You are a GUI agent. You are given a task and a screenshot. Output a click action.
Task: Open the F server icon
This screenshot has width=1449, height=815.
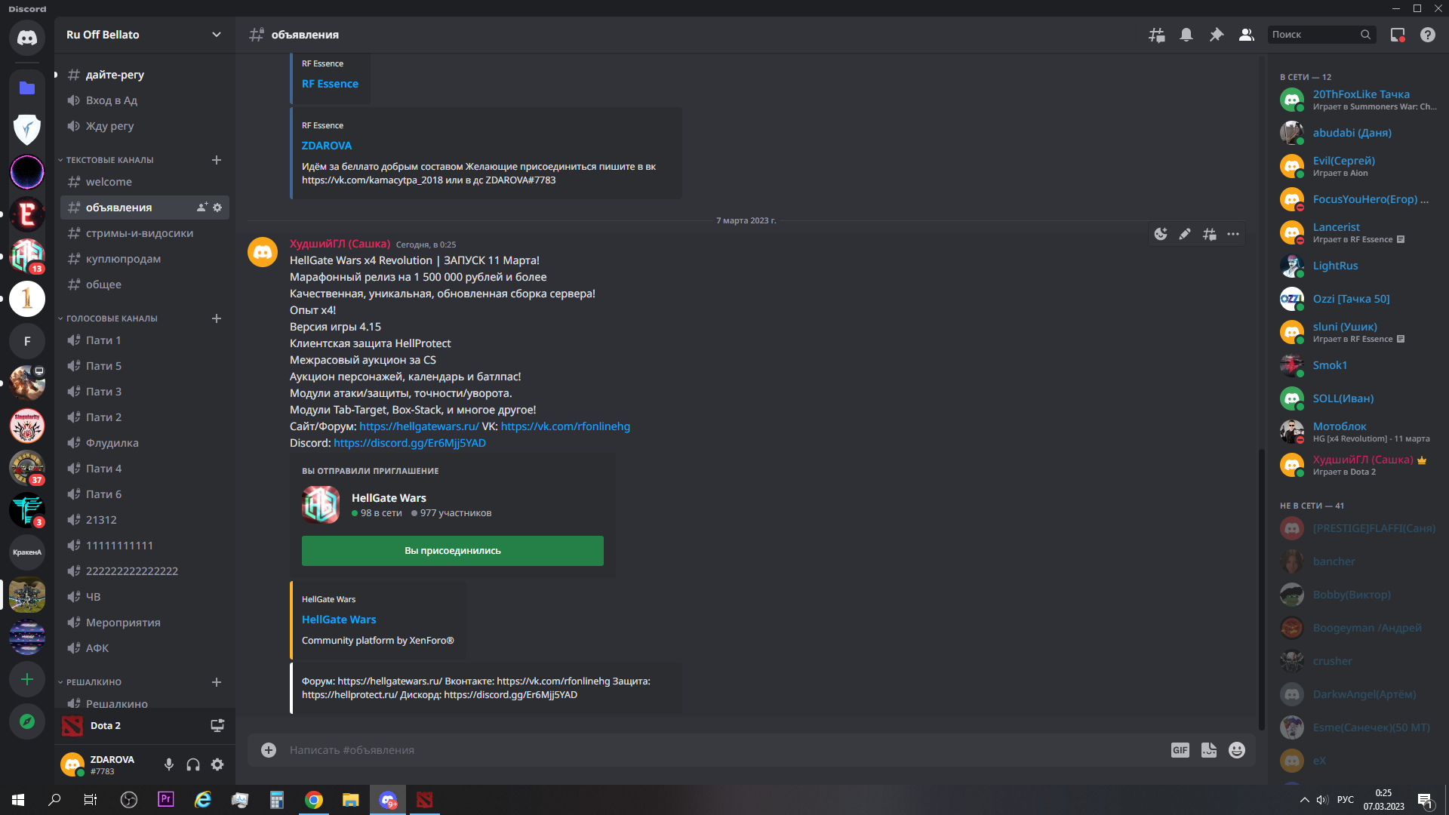(27, 341)
